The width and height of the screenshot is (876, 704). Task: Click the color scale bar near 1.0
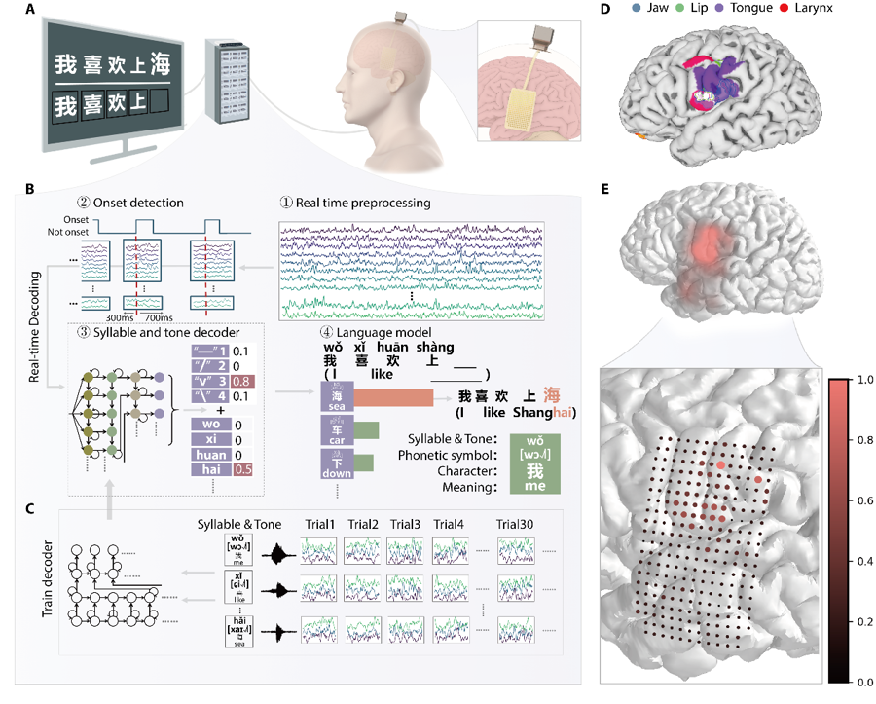[x=840, y=387]
